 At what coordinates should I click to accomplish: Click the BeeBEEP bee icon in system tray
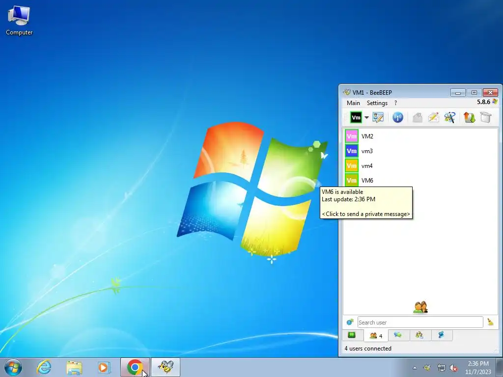(427, 368)
